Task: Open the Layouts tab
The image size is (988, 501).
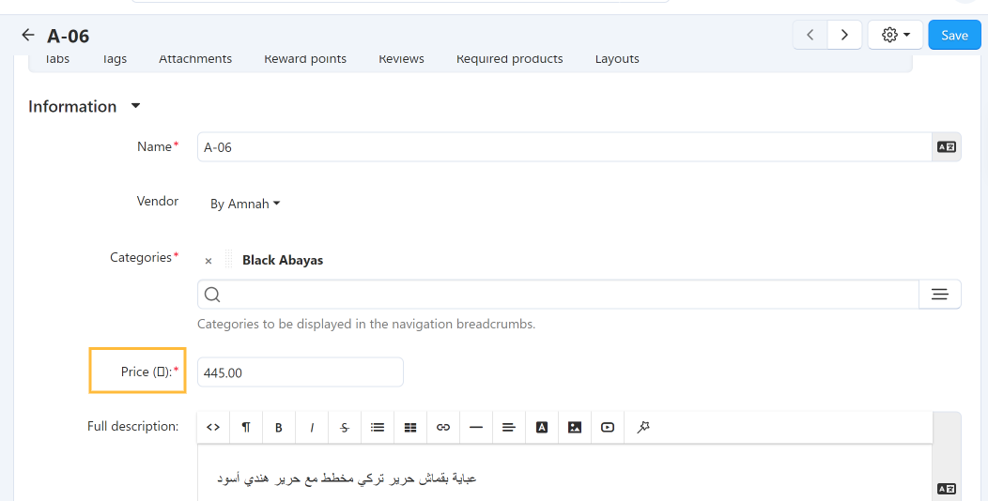Action: click(617, 58)
